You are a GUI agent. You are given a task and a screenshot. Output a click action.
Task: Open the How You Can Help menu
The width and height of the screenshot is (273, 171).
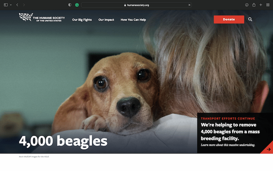(133, 20)
